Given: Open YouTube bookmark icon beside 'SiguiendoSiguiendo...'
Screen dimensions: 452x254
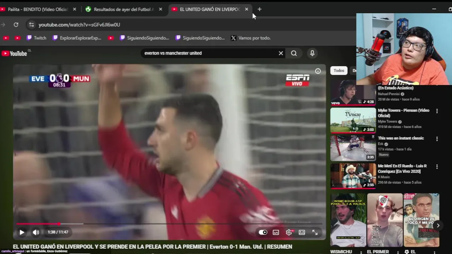Looking at the screenshot, I should (111, 38).
